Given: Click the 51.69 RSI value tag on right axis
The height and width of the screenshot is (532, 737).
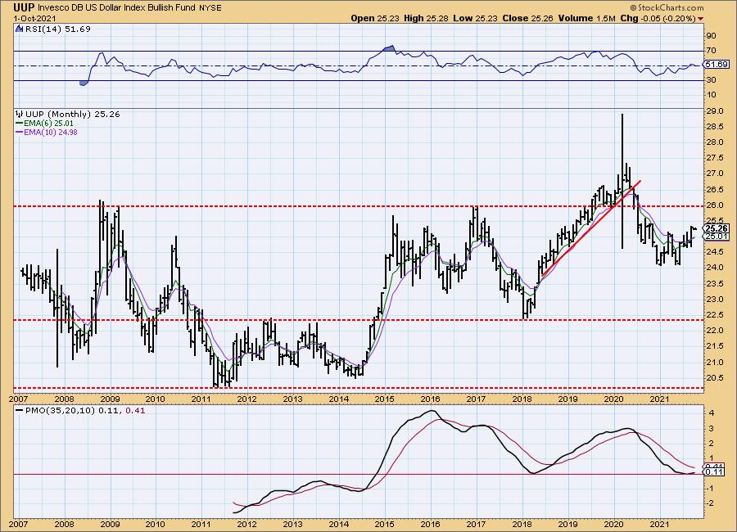Looking at the screenshot, I should [x=717, y=65].
